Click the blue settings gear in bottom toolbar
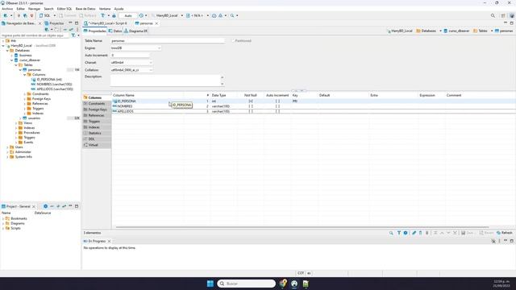This screenshot has height=290, width=516. coord(406,233)
